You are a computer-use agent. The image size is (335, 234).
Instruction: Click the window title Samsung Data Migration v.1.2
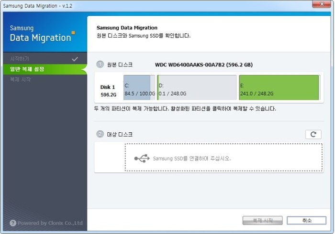38,6
